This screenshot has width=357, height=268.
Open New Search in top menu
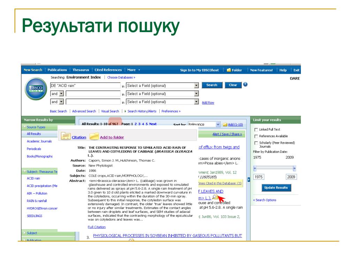[x=33, y=70]
